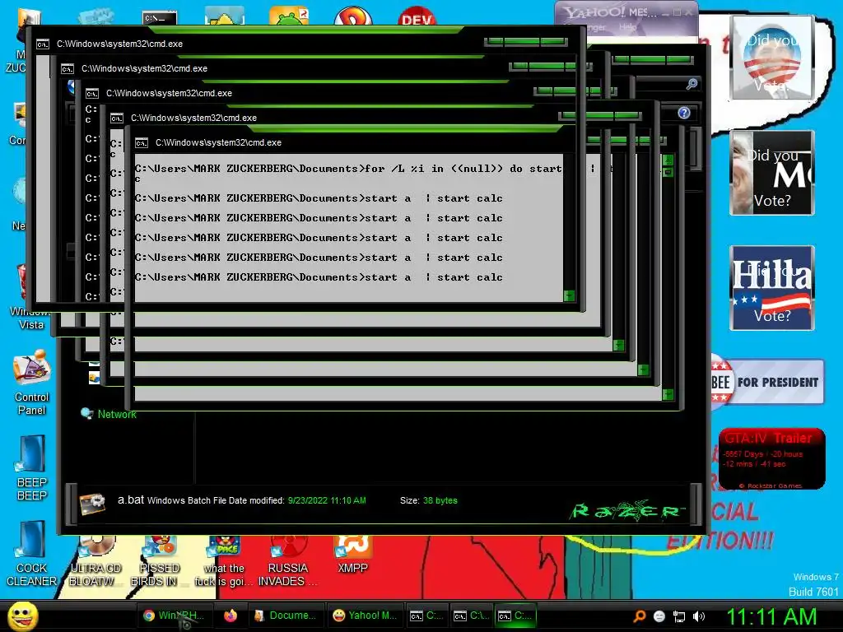Viewport: 843px width, 632px height.
Task: Activate the highlighted cmd taskbar button
Action: [x=514, y=616]
